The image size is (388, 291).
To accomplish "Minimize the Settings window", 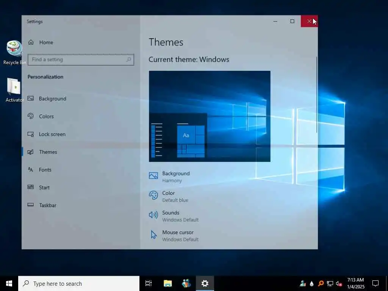I will (275, 22).
